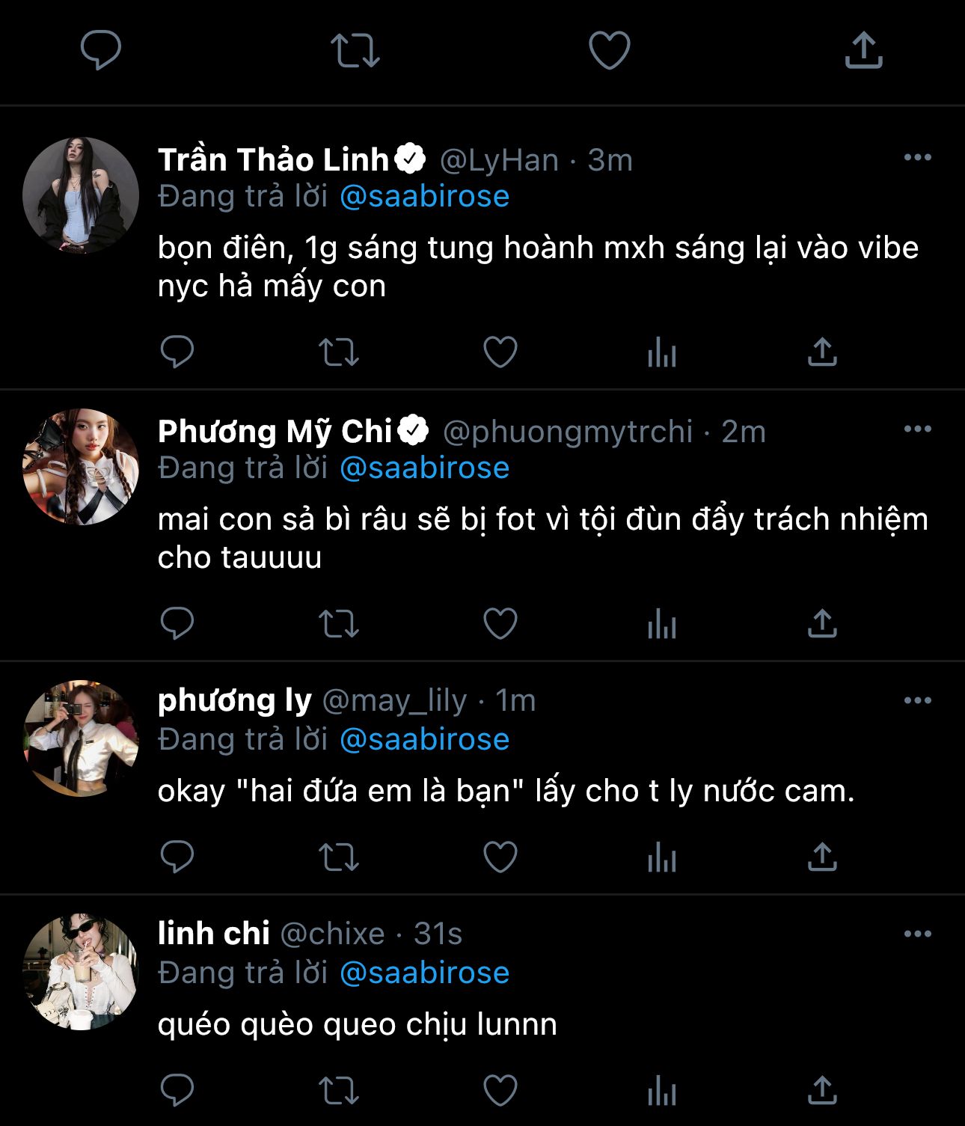Open @saabirose mention in Trần Thảo Linh's reply

(424, 197)
